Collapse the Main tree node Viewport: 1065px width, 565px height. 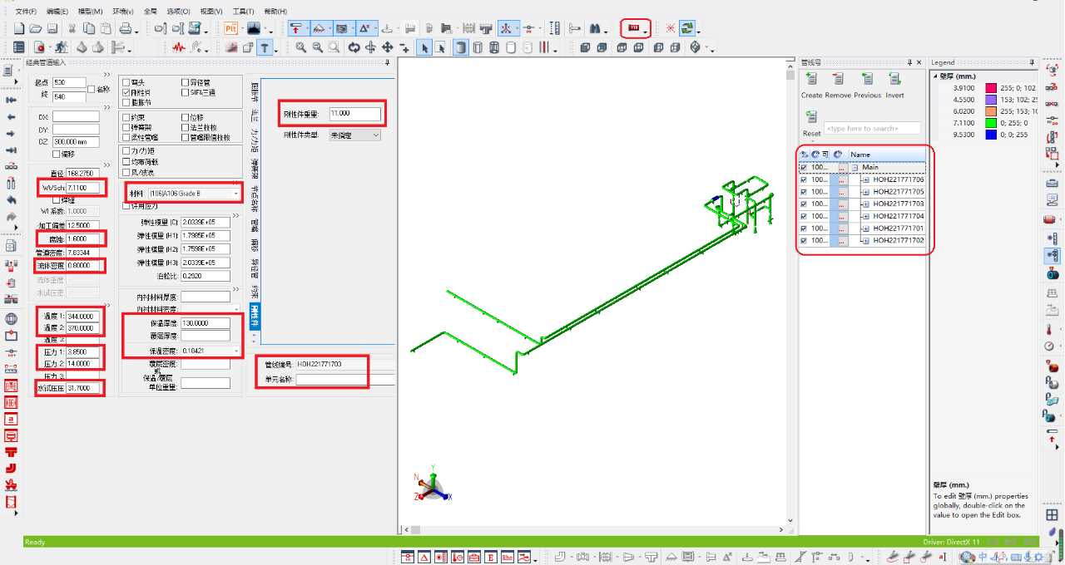pos(854,168)
